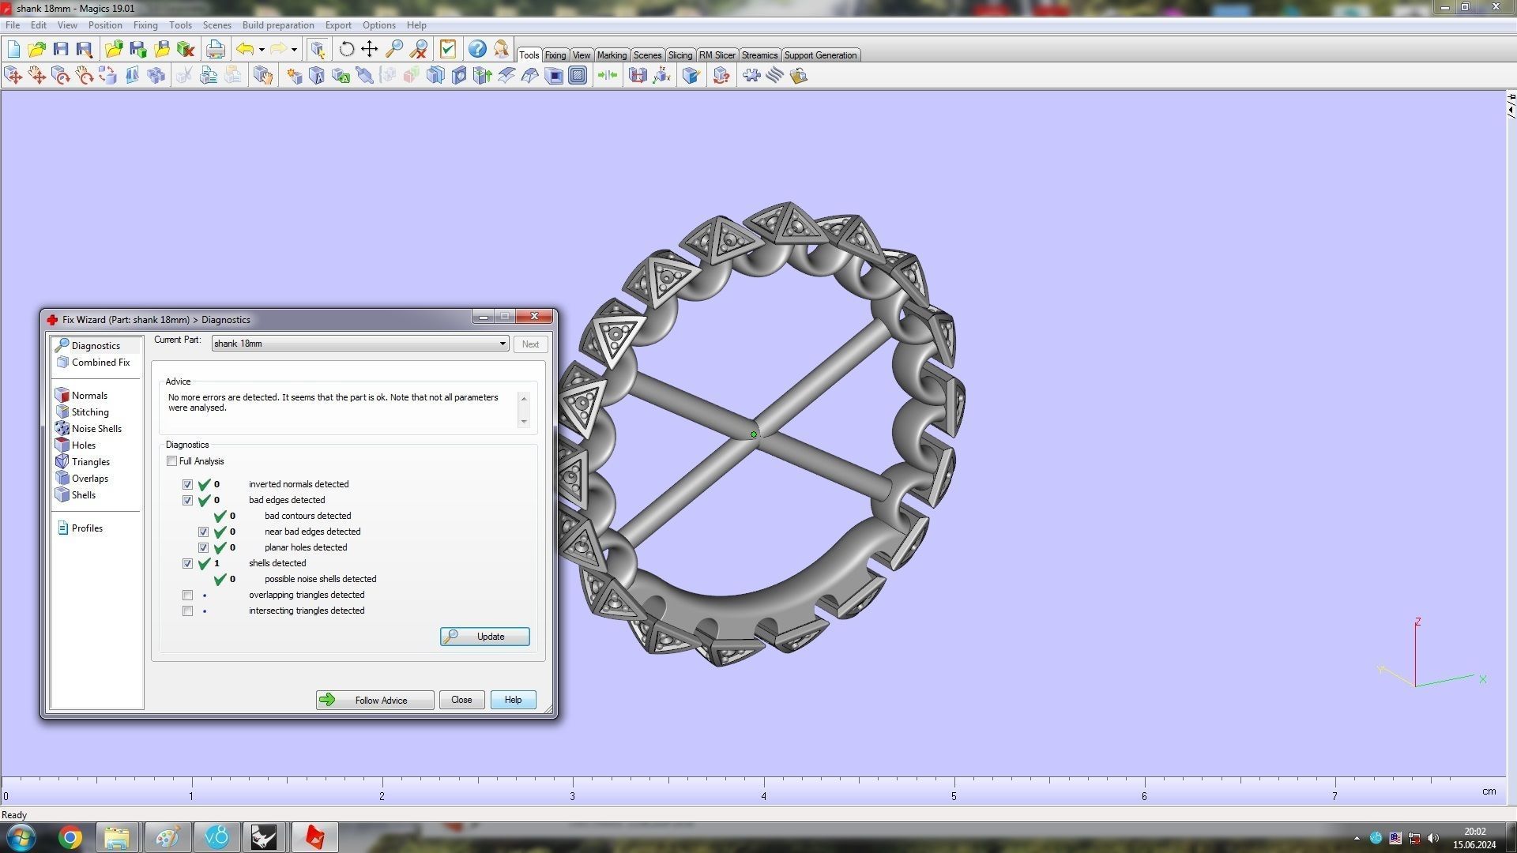
Task: Click the Undo arrow icon
Action: (245, 49)
